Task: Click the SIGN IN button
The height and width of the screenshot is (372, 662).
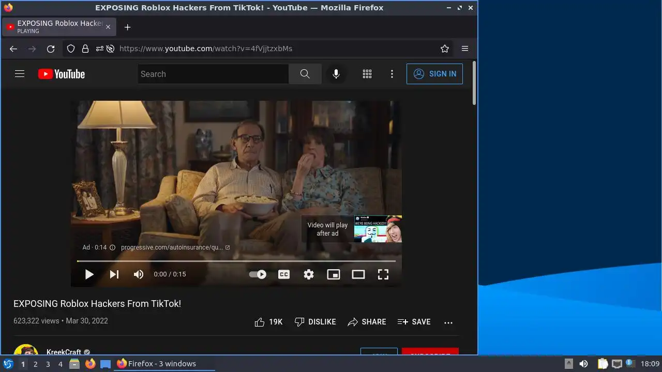Action: [434, 74]
